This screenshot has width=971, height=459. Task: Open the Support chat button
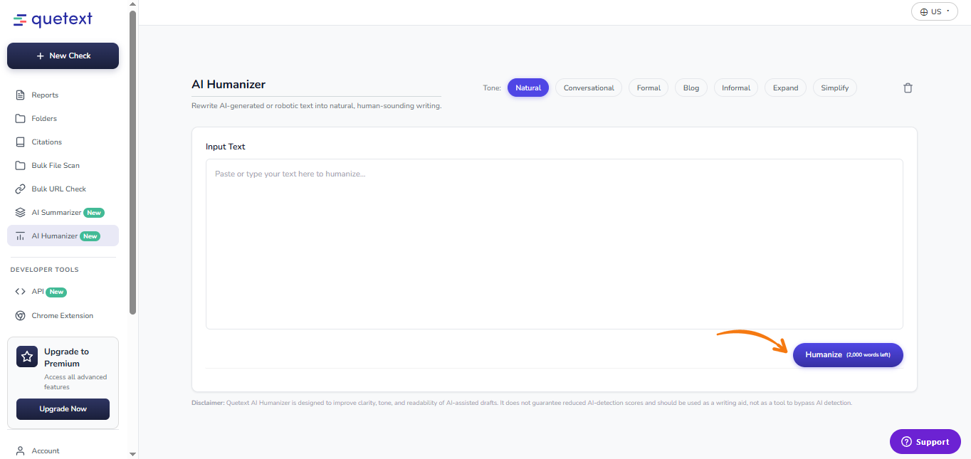pyautogui.click(x=925, y=442)
